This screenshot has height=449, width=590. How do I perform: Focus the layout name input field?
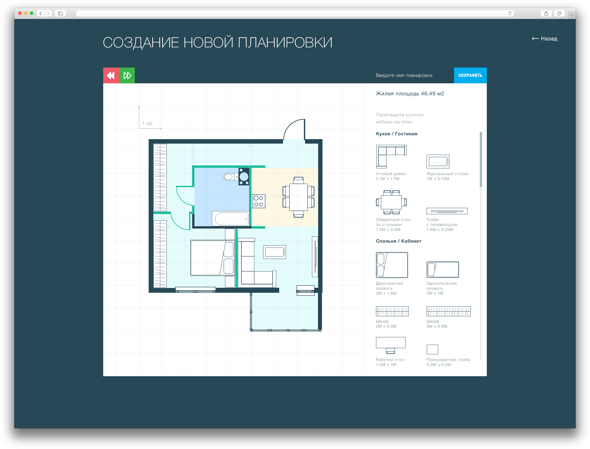[x=409, y=75]
